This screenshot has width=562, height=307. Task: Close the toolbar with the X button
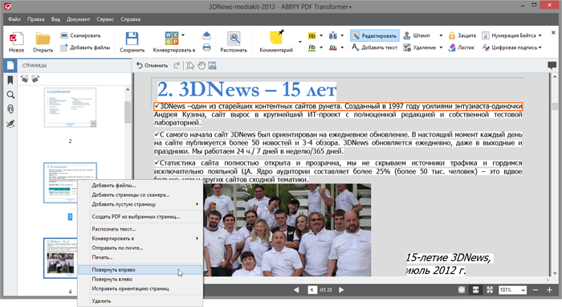(x=553, y=33)
